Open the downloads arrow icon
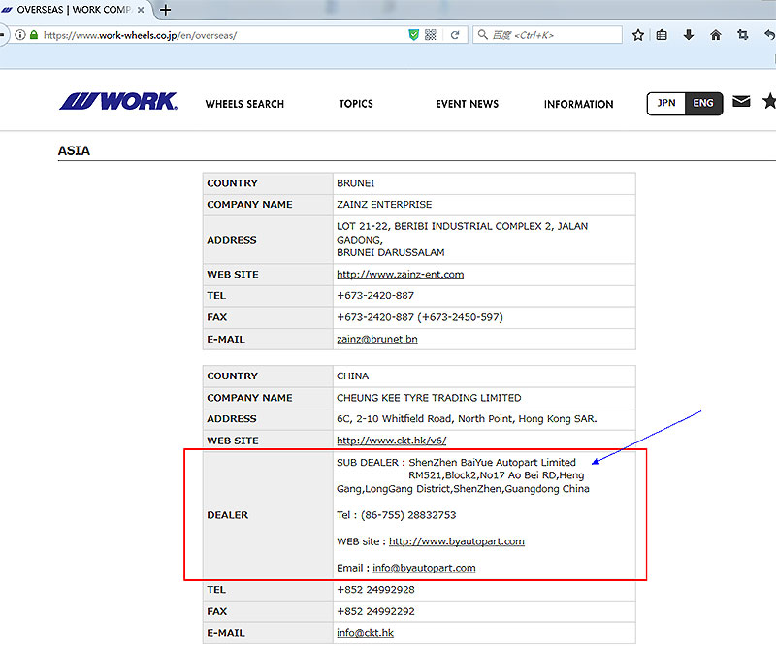The image size is (776, 654). (689, 35)
